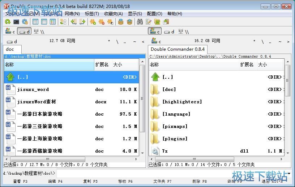Open right panel drive list button c
The image size is (295, 187).
[x=156, y=41]
